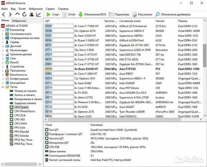
Task: Click the Сервер tower icon
Action: pos(7,42)
